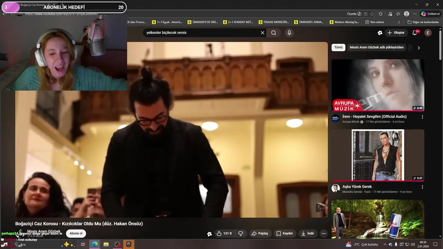Select the Masis Aram Gözbek adlı yükleyiciden chip
The image size is (443, 249).
(377, 47)
